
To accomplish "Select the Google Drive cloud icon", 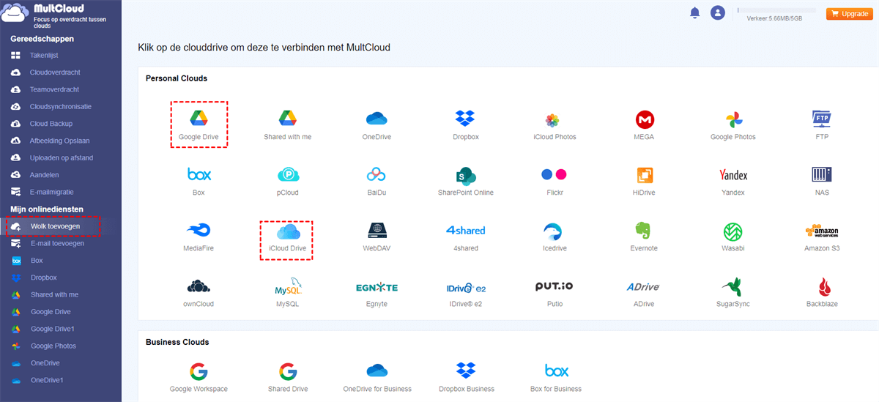I will pos(199,119).
